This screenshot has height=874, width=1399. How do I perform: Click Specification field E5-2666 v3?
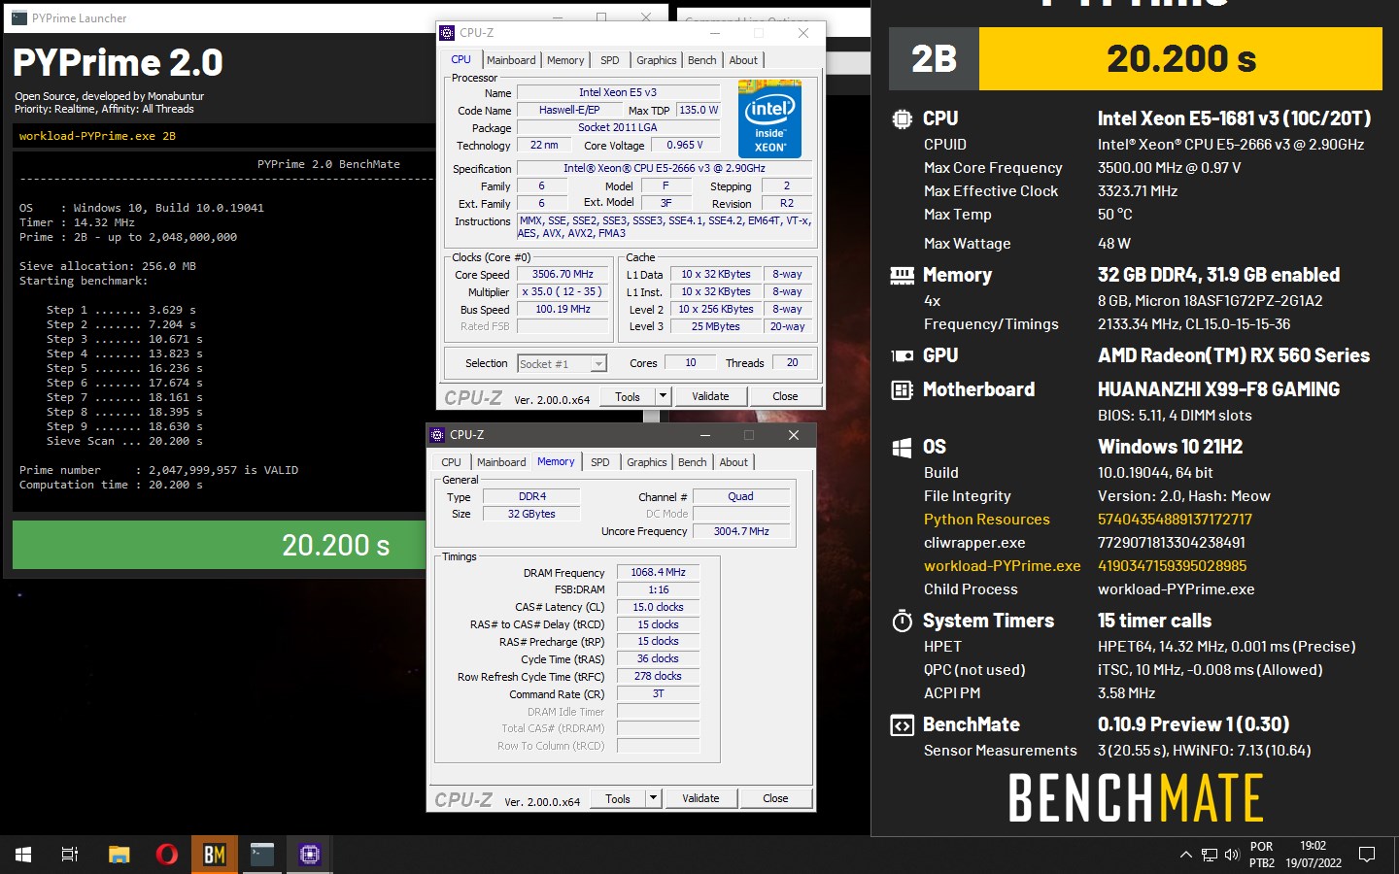click(665, 169)
